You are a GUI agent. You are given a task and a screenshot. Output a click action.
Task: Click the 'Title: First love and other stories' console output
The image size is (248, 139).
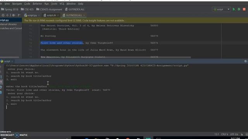click(58, 90)
